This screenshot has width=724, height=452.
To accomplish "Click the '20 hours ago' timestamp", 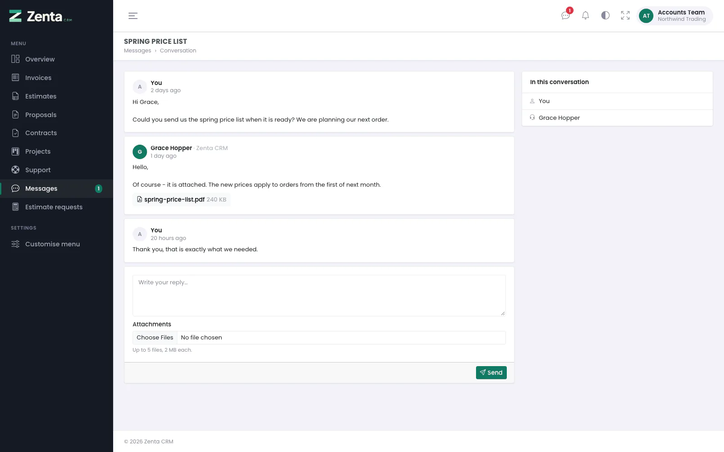I will pos(168,238).
